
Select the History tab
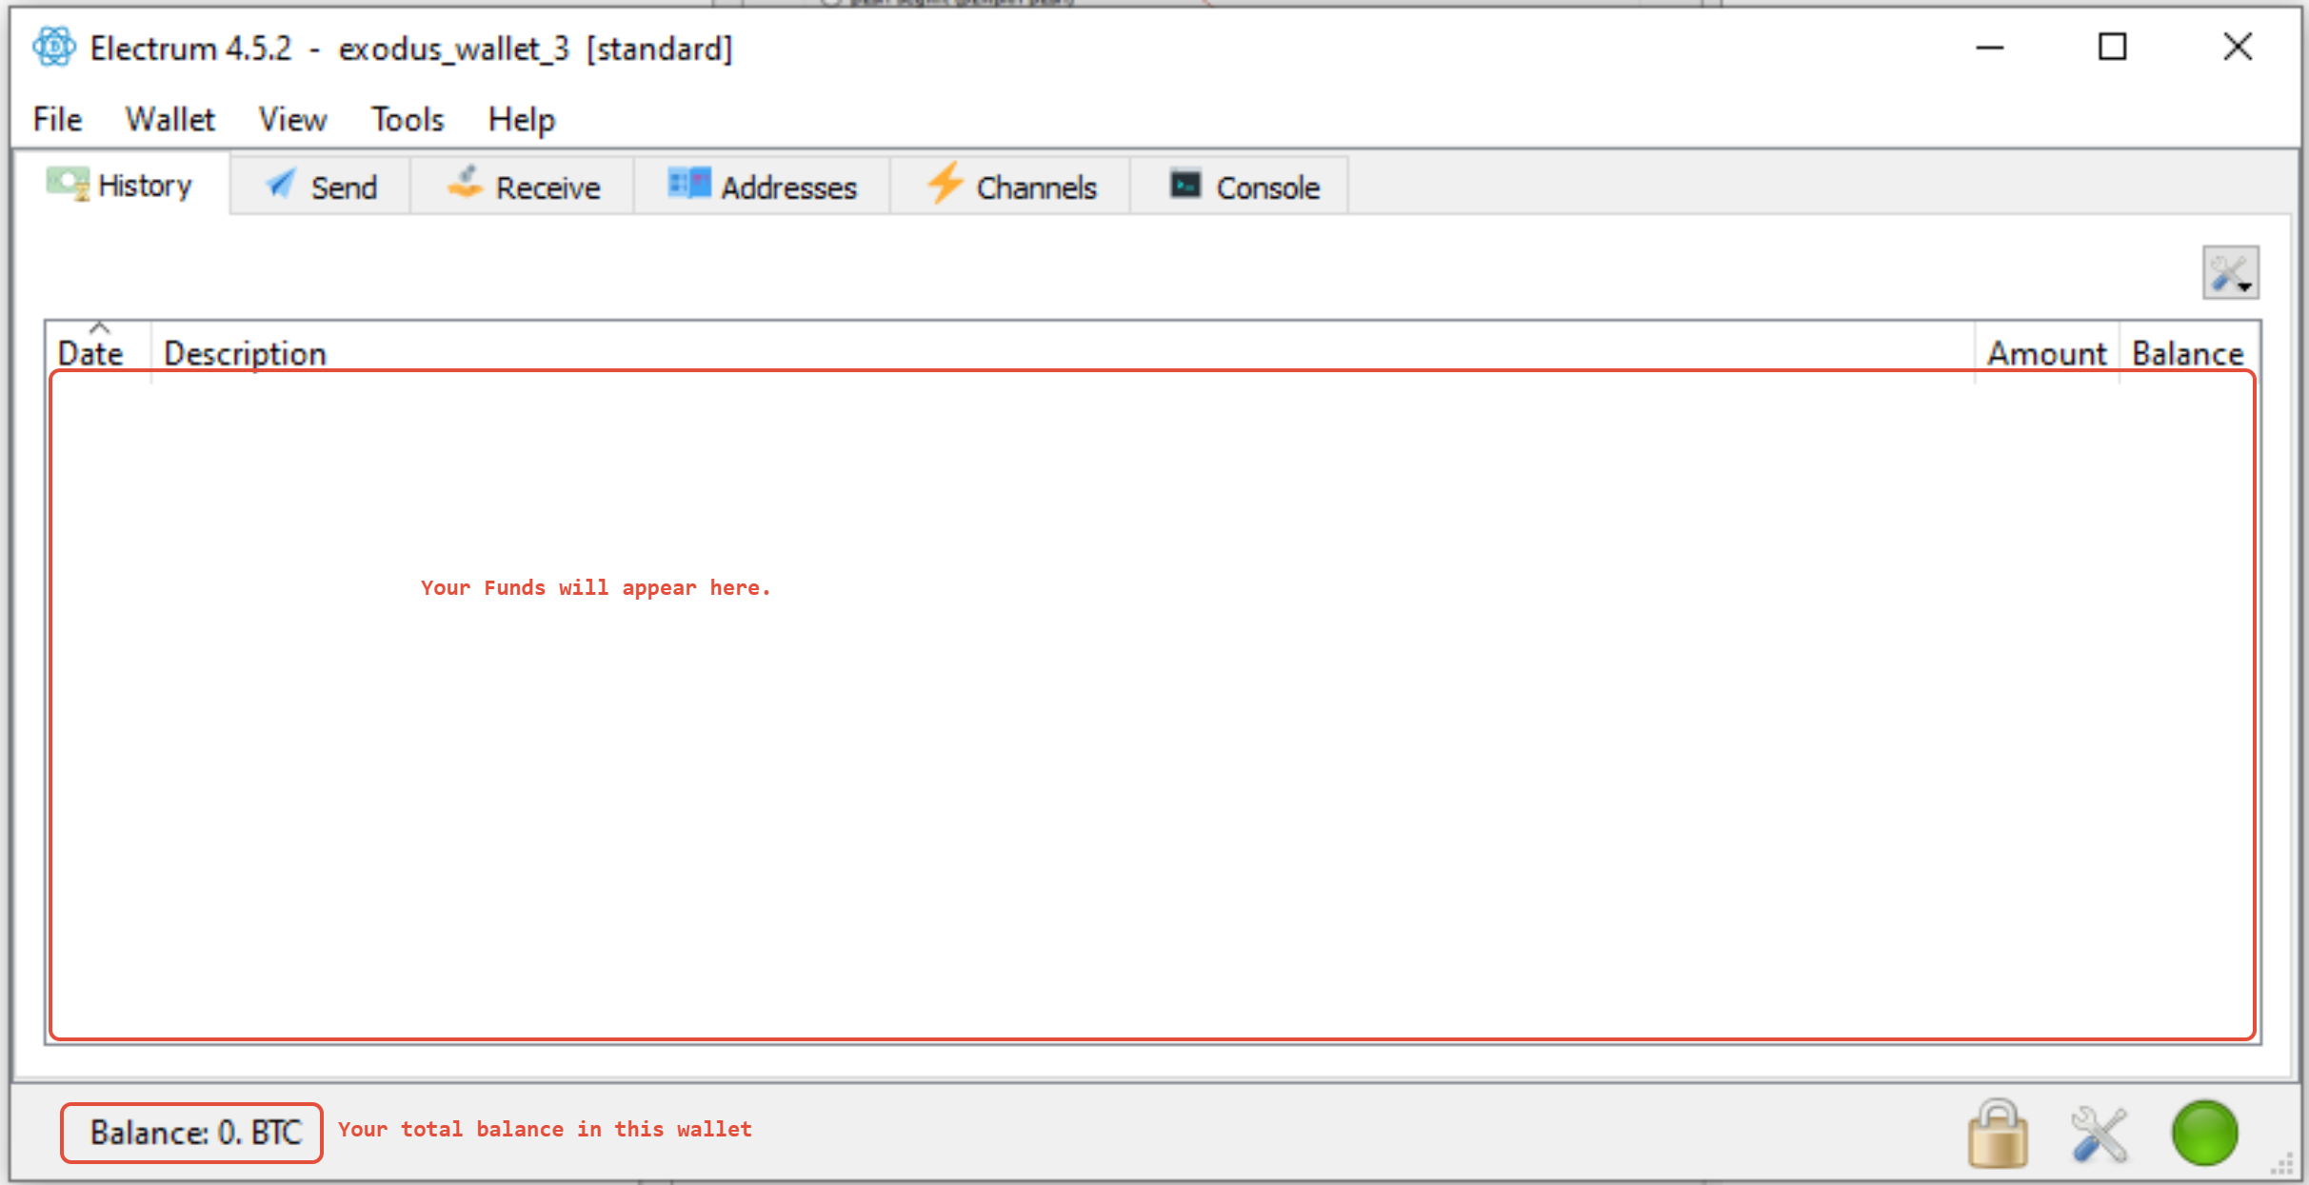121,185
